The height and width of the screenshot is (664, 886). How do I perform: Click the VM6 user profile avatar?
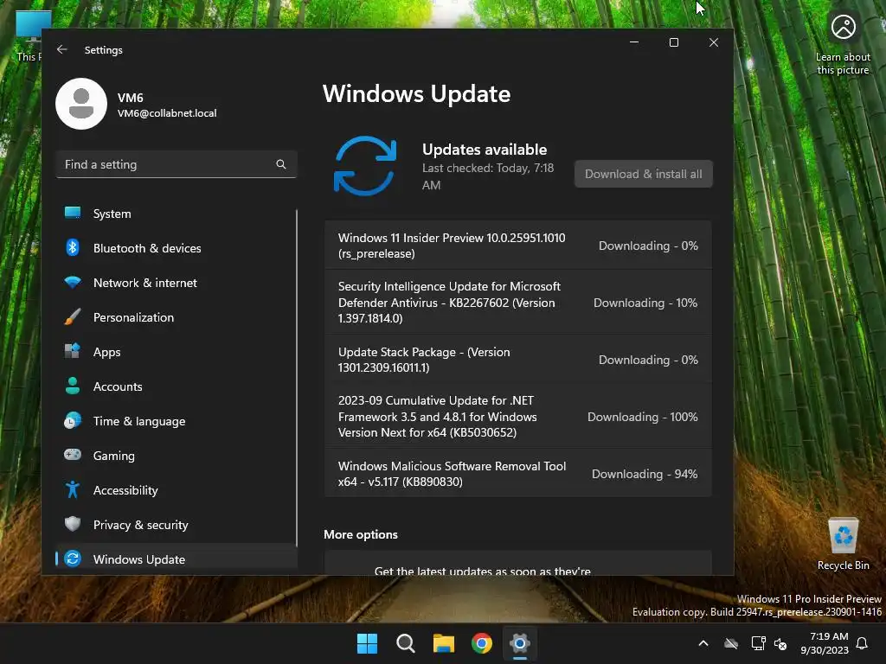tap(81, 104)
